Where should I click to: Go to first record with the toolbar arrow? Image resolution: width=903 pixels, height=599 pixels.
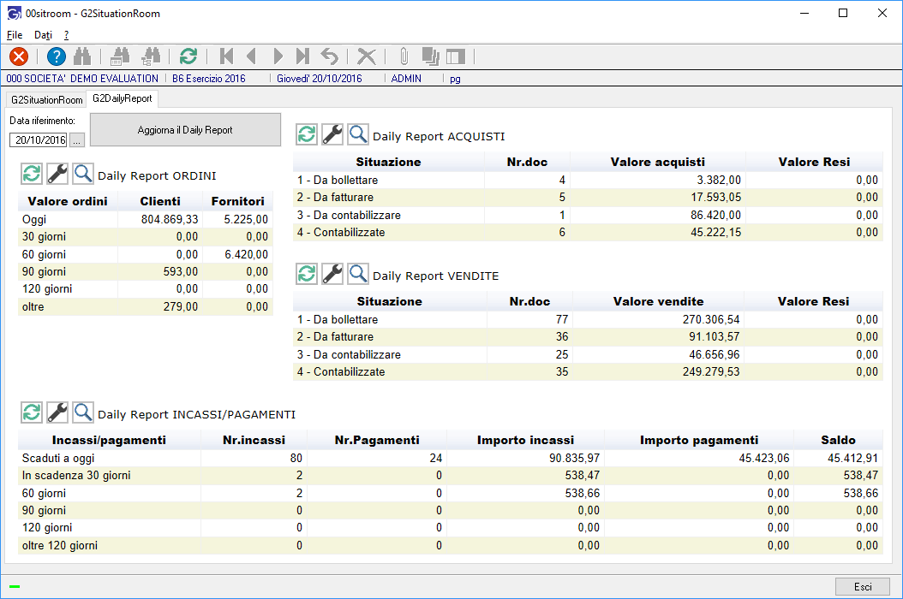coord(226,56)
